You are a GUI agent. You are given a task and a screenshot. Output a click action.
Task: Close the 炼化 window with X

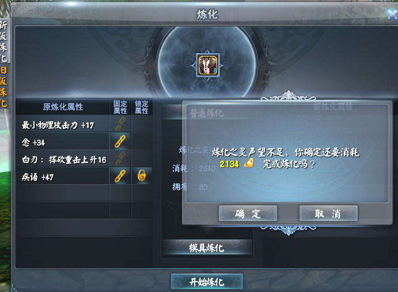(392, 14)
